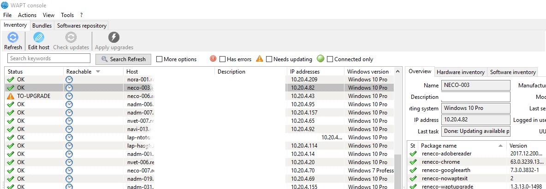The width and height of the screenshot is (546, 189).
Task: Click the red Has errors icon
Action: pyautogui.click(x=213, y=59)
